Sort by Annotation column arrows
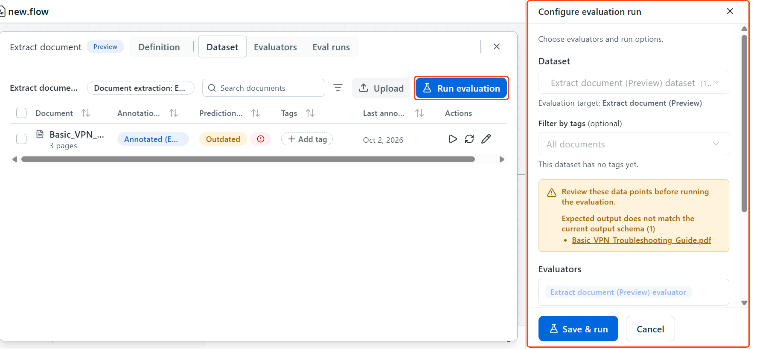Screen dimensions: 780x349 coord(173,113)
